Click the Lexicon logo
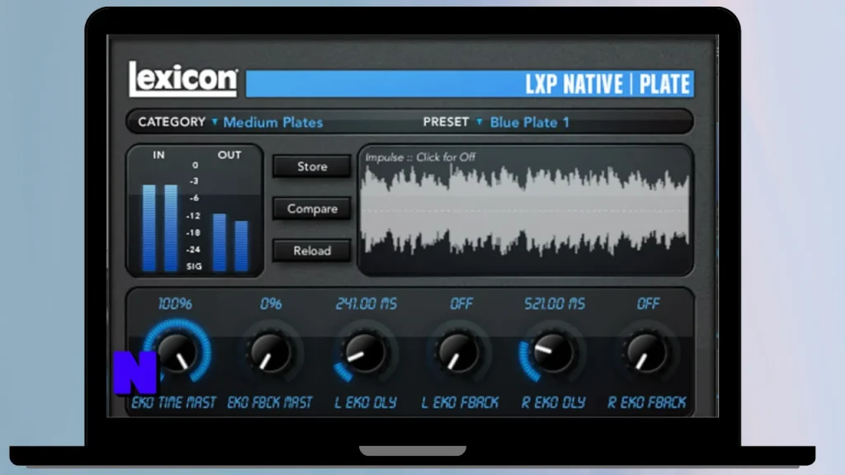 (x=183, y=78)
